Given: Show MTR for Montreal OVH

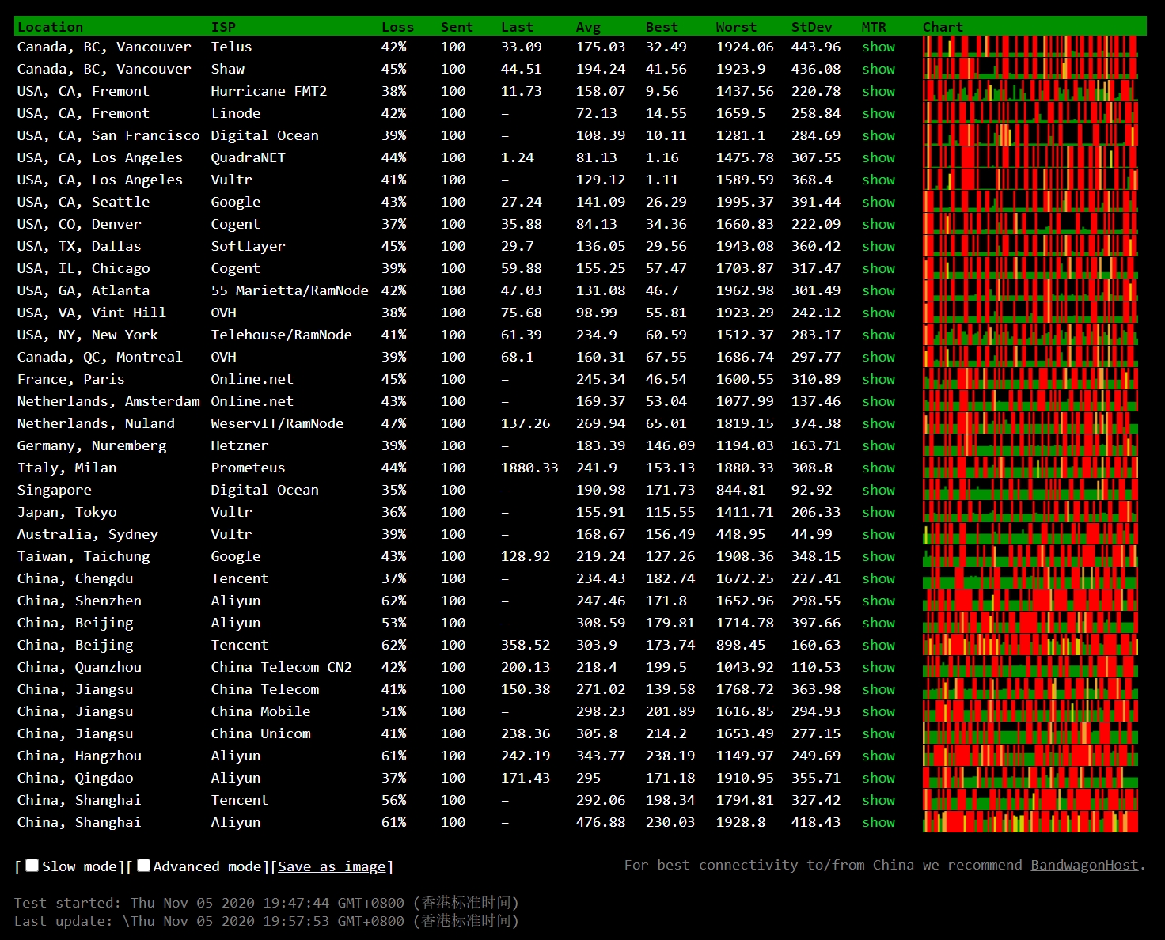Looking at the screenshot, I should [878, 357].
